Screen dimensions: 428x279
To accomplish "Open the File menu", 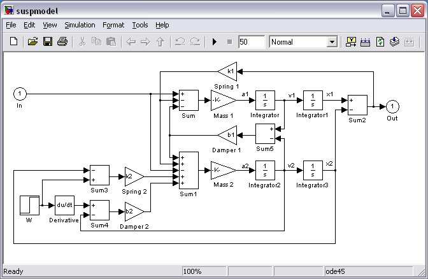I will (11, 25).
